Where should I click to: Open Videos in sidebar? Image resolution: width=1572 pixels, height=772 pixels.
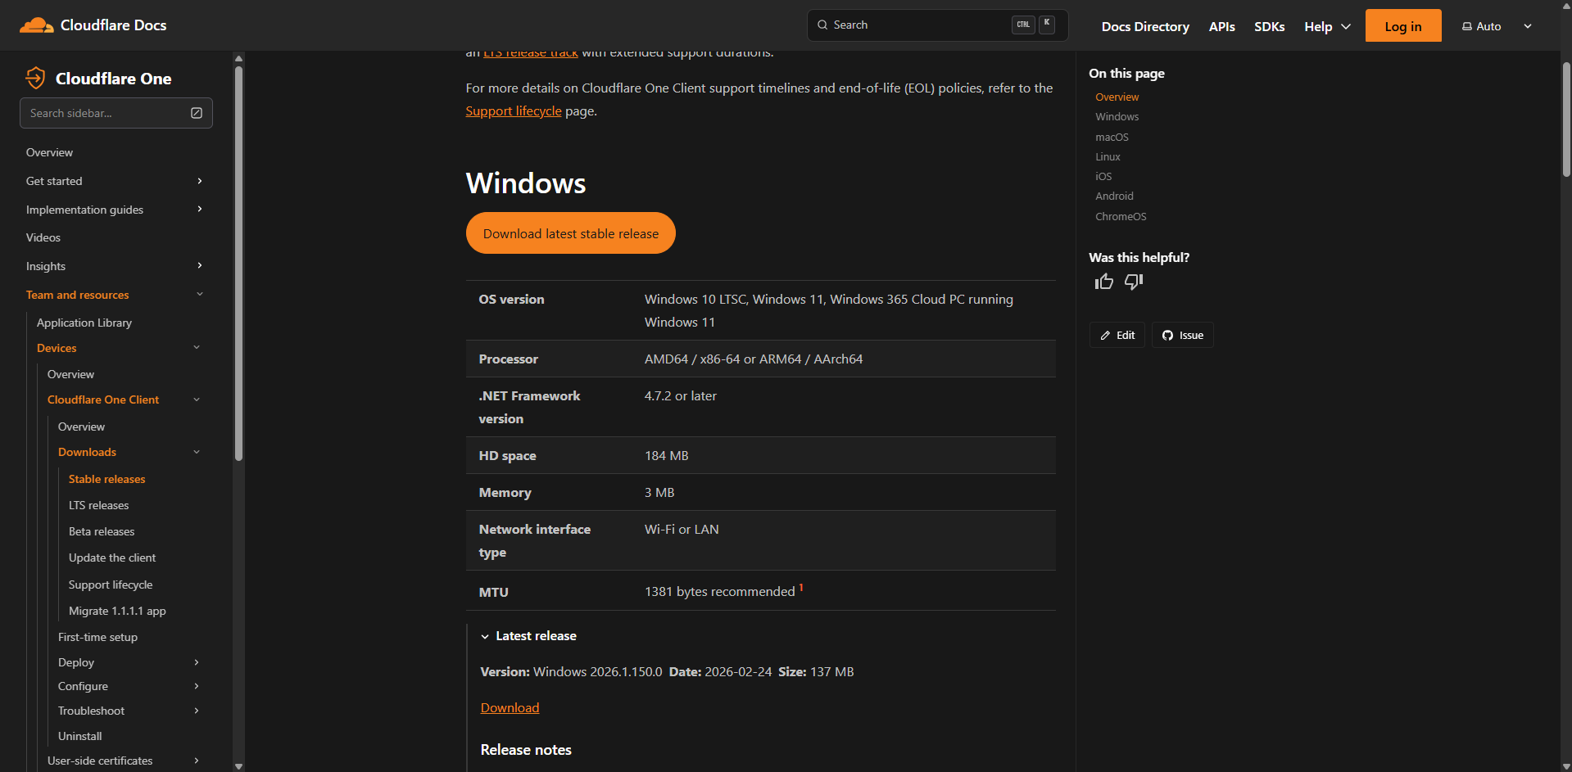[43, 237]
